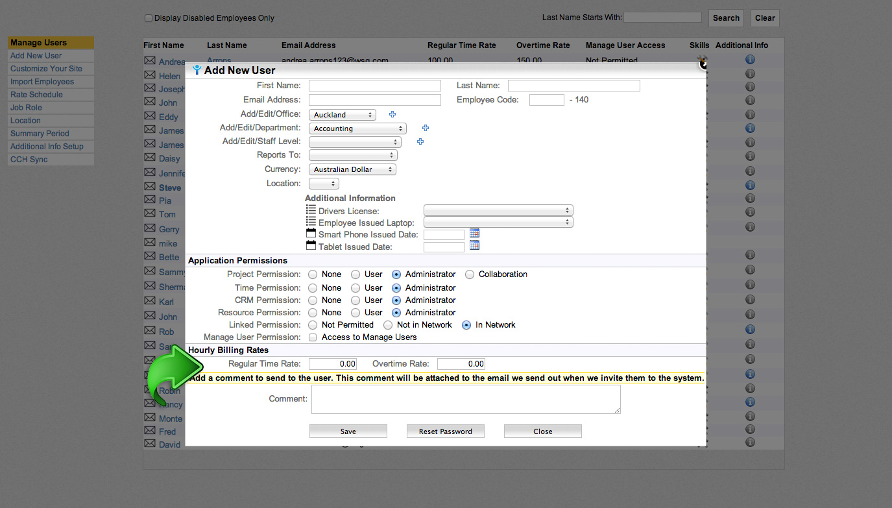Select Collaboration for Project Permission

tap(470, 274)
